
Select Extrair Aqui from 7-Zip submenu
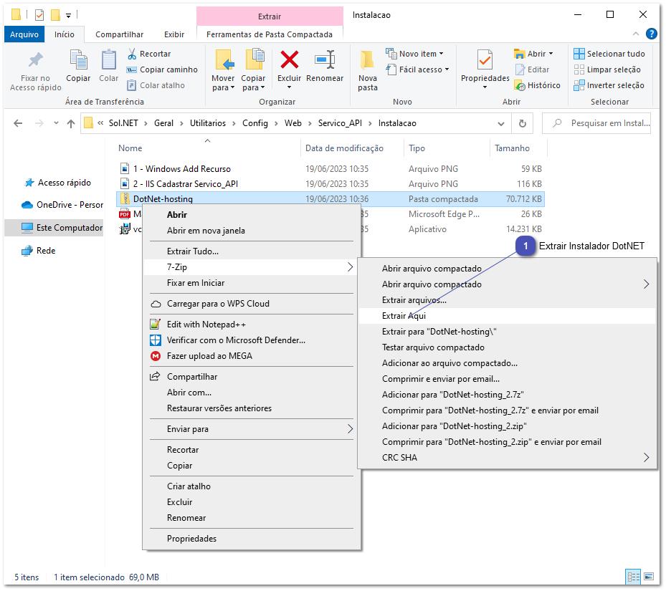point(404,316)
